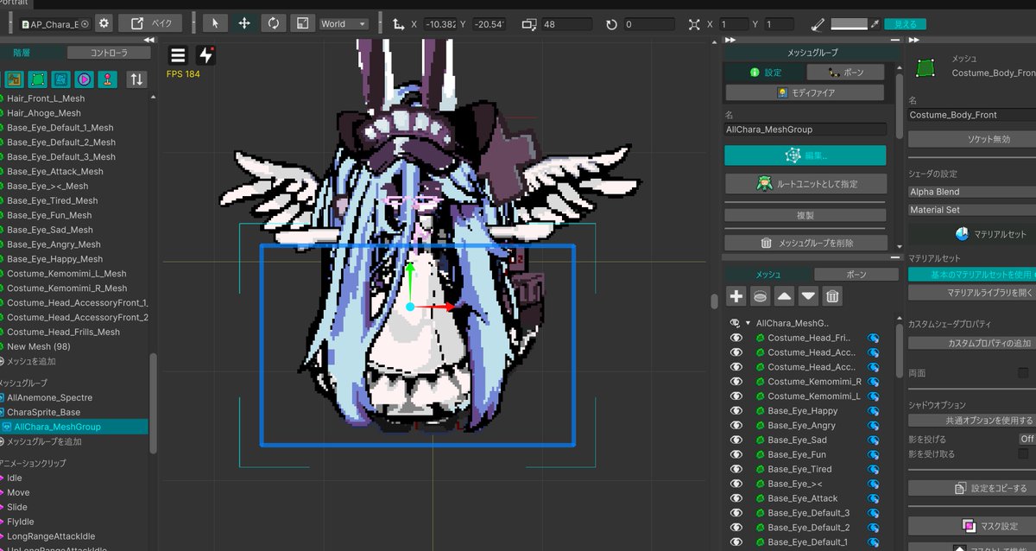Hide Base_Eye_Attack with its eye icon
Screen dimensions: 1036x551
coord(736,497)
